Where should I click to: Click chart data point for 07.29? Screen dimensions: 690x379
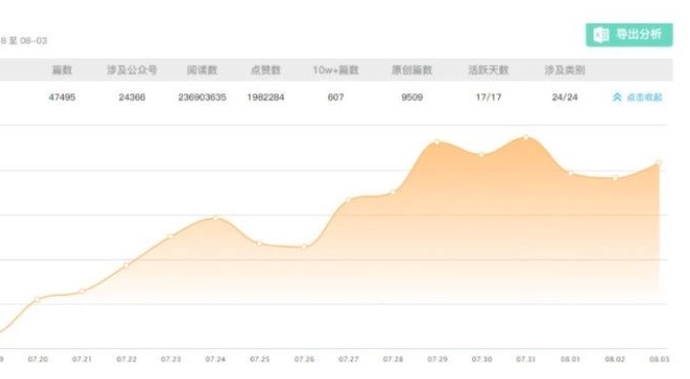(437, 142)
